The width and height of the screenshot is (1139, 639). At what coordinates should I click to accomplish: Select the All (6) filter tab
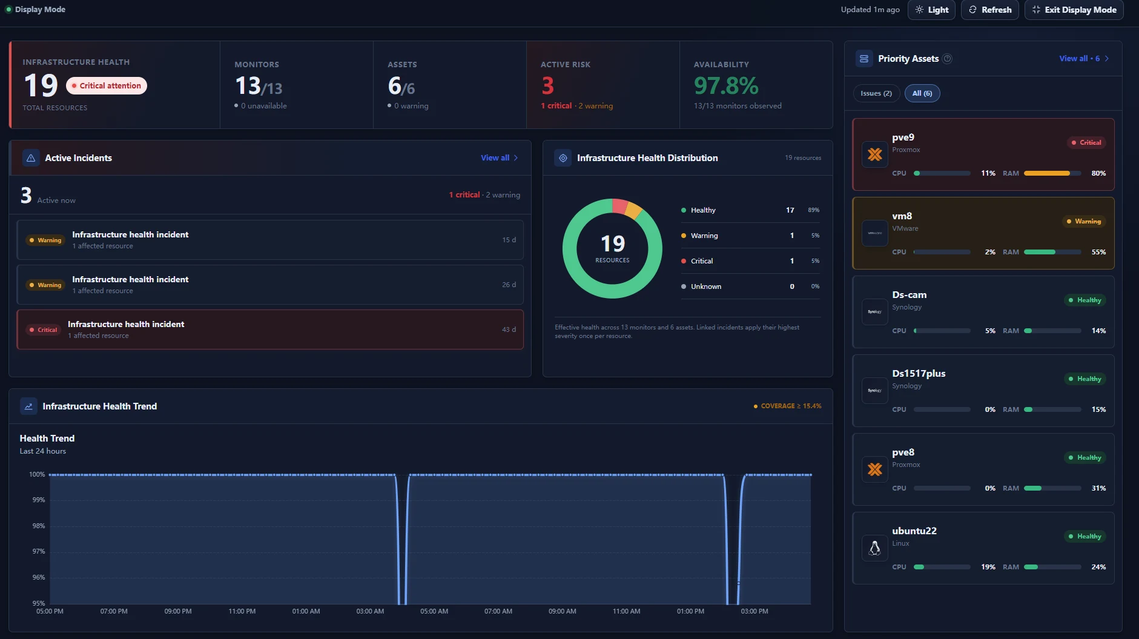pos(922,93)
